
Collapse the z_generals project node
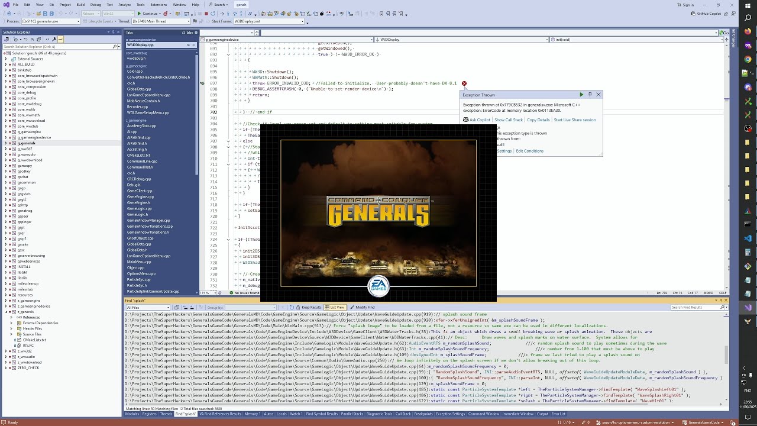click(x=6, y=312)
